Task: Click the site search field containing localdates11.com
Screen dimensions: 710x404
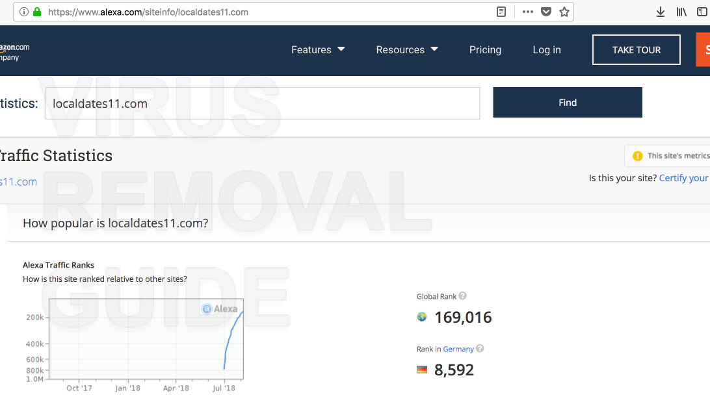Action: (x=263, y=104)
